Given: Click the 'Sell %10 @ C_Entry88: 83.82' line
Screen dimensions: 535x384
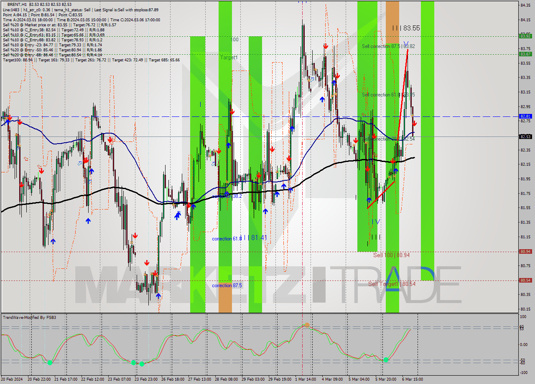Looking at the screenshot, I should pos(52,40).
